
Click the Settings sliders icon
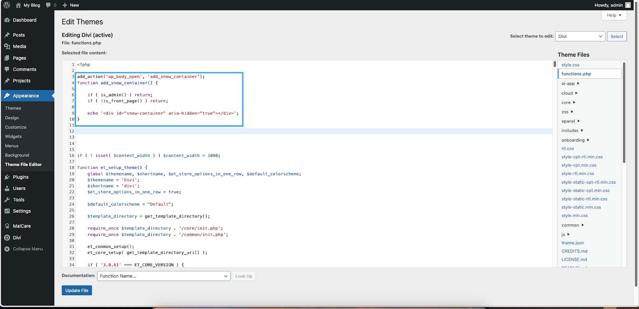[7, 211]
